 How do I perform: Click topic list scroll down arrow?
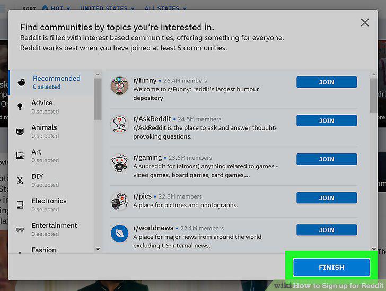(98, 250)
